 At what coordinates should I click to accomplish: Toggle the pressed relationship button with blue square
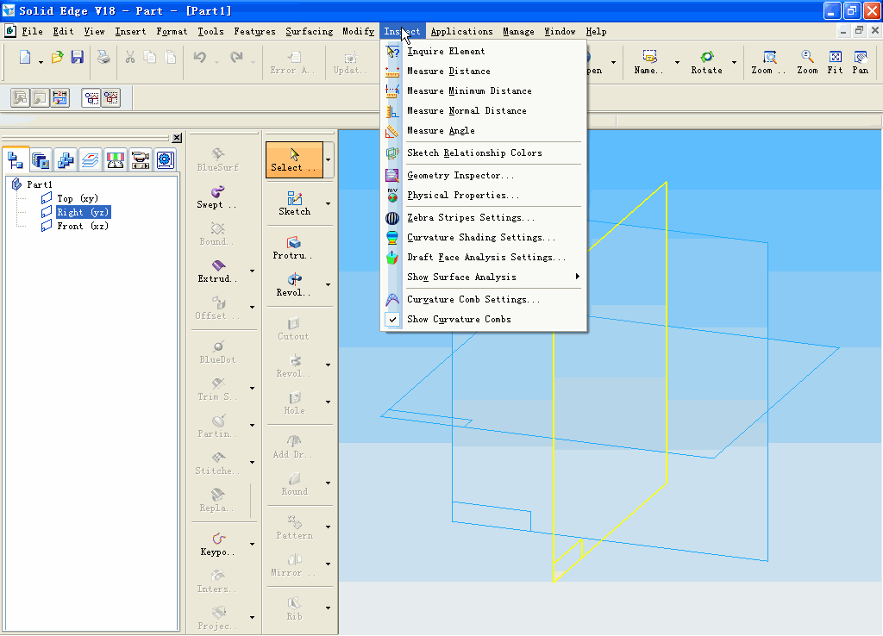tap(91, 98)
